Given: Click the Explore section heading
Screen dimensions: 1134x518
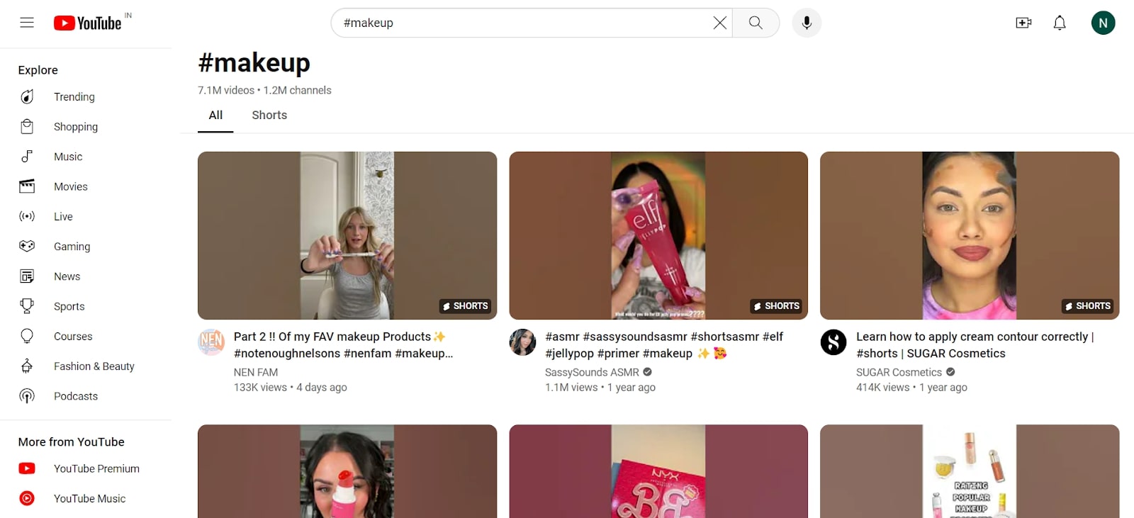Looking at the screenshot, I should 38,70.
